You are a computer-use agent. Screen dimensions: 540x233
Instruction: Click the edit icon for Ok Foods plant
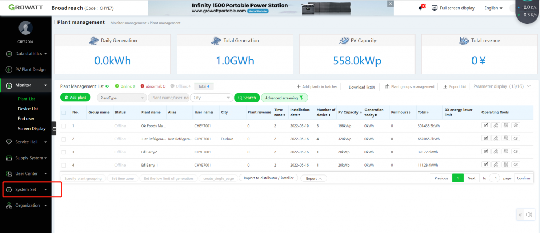486,125
